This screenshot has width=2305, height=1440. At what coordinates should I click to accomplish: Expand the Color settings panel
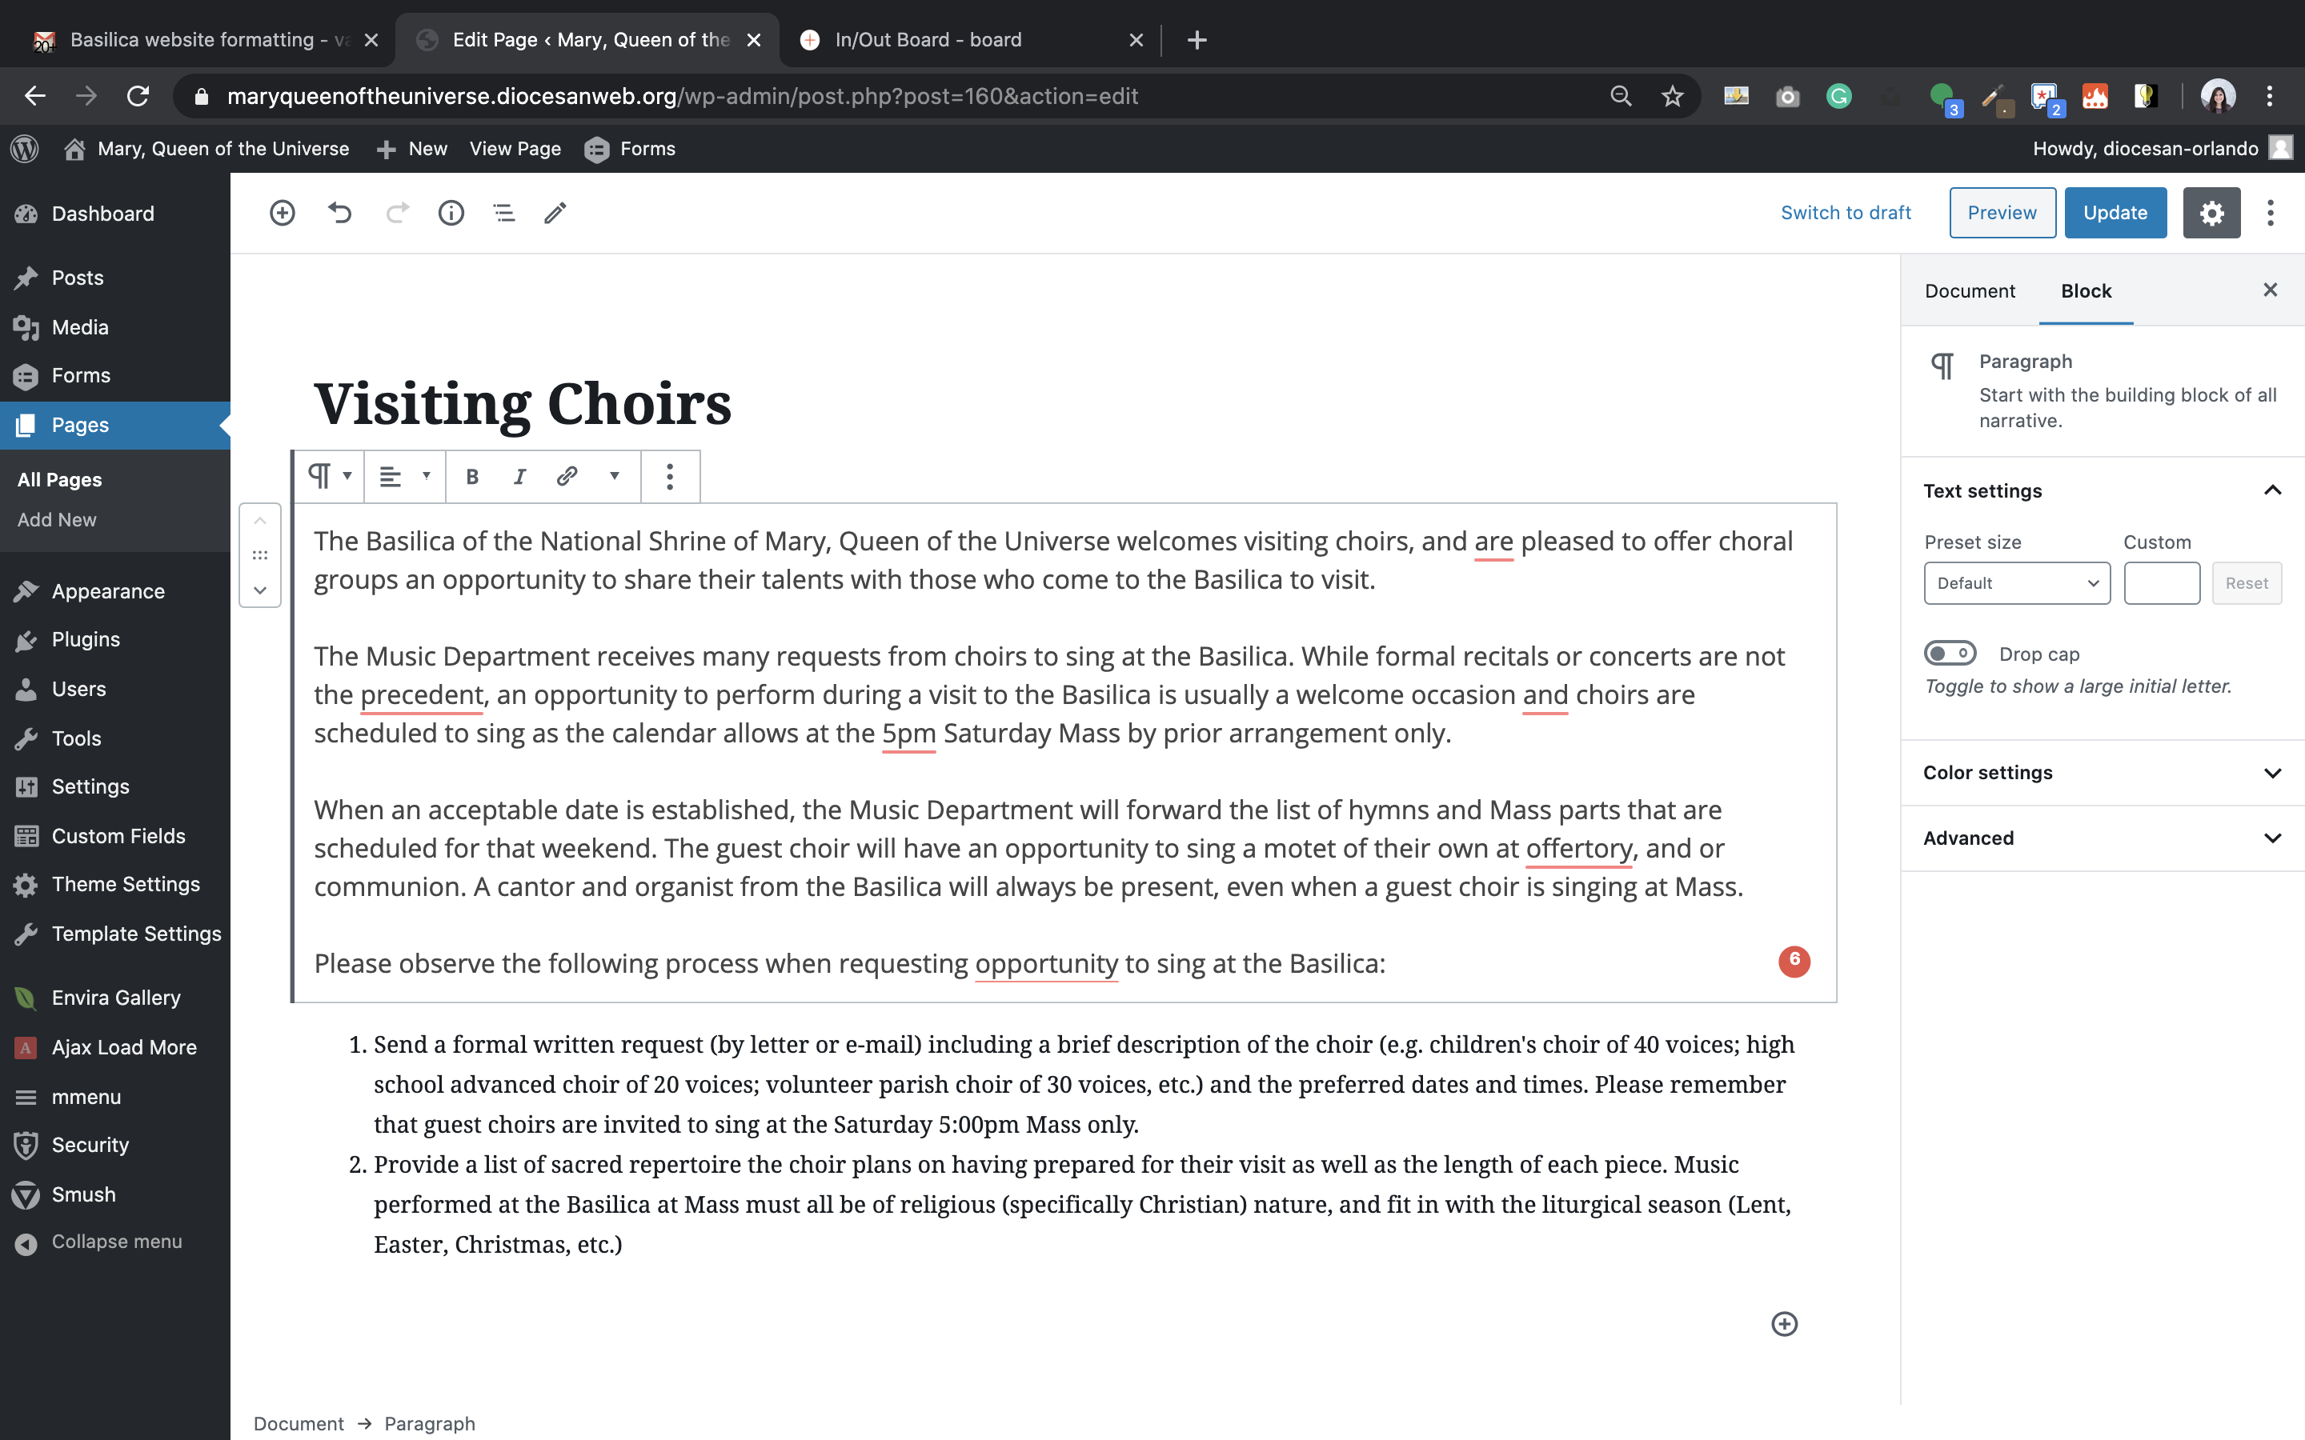[2101, 772]
